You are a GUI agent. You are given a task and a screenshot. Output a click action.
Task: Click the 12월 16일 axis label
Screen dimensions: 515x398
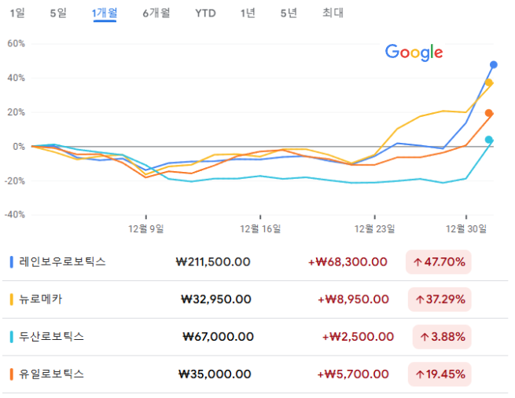pos(260,228)
